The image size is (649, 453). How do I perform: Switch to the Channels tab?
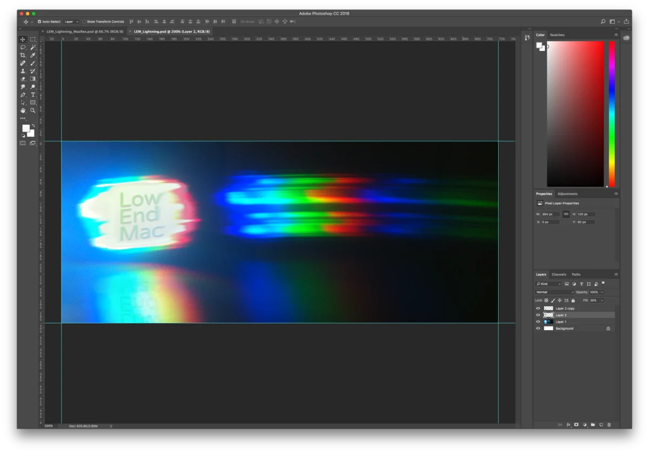coord(559,274)
